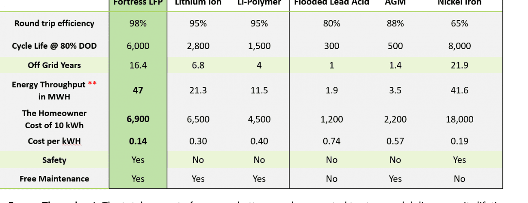Select the Safety row label
Viewport: 528px width, 203px height.
pyautogui.click(x=54, y=160)
